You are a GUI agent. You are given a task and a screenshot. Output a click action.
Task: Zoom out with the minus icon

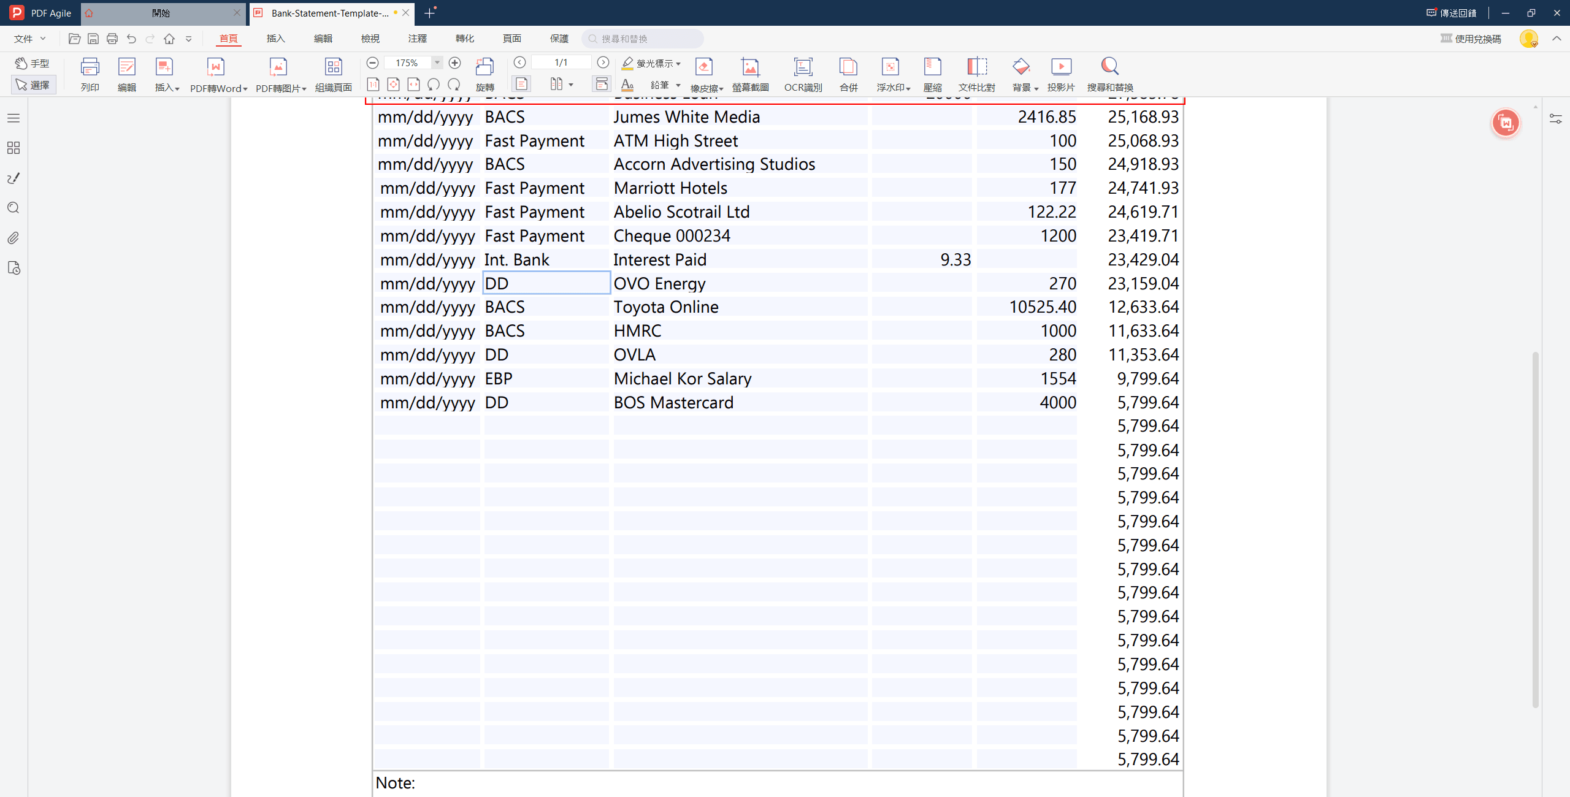pyautogui.click(x=372, y=63)
